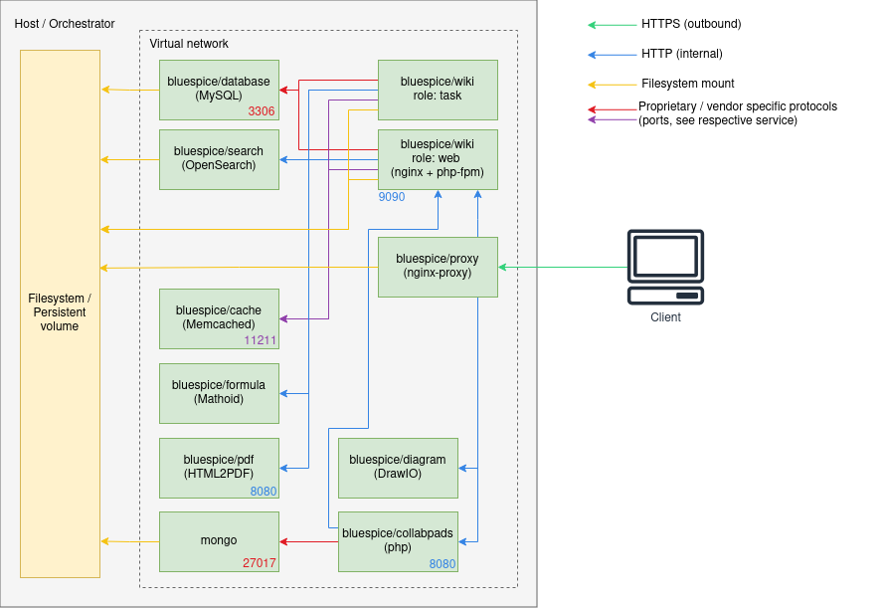Select the mongo container box
The width and height of the screenshot is (886, 608).
[219, 540]
